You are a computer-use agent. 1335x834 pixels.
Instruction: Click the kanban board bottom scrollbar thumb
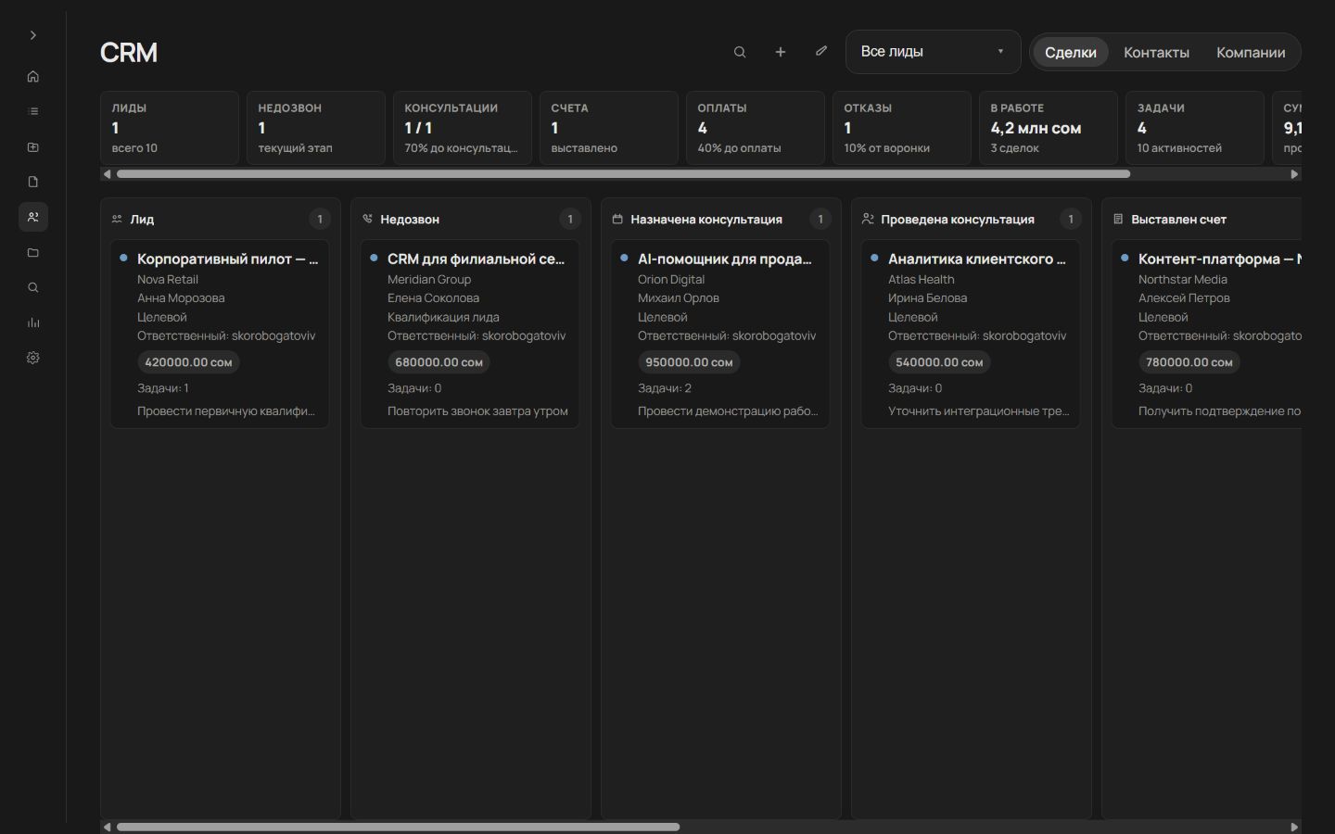pyautogui.click(x=398, y=827)
